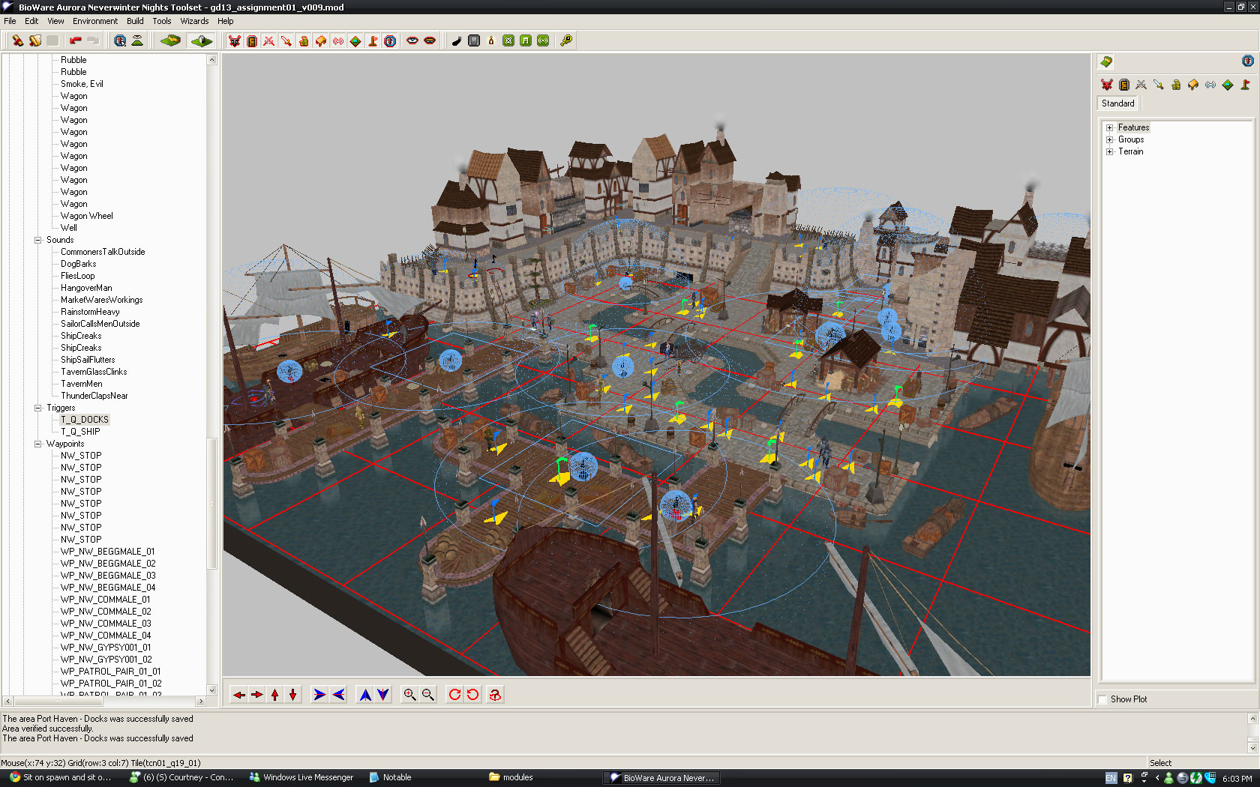Viewport: 1260px width, 787px height.
Task: Toggle placeables table icon in main toolbar
Action: [321, 40]
